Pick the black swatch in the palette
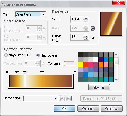Image resolution: width=127 pixels, height=116 pixels. [81, 55]
